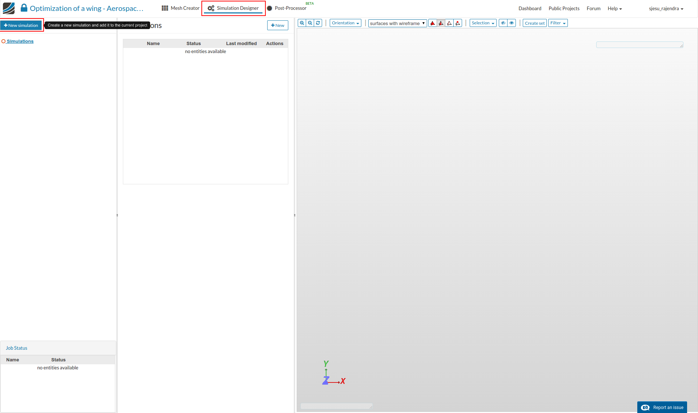Toggle the highlighted edge selection mode
This screenshot has width=698, height=413.
point(441,23)
